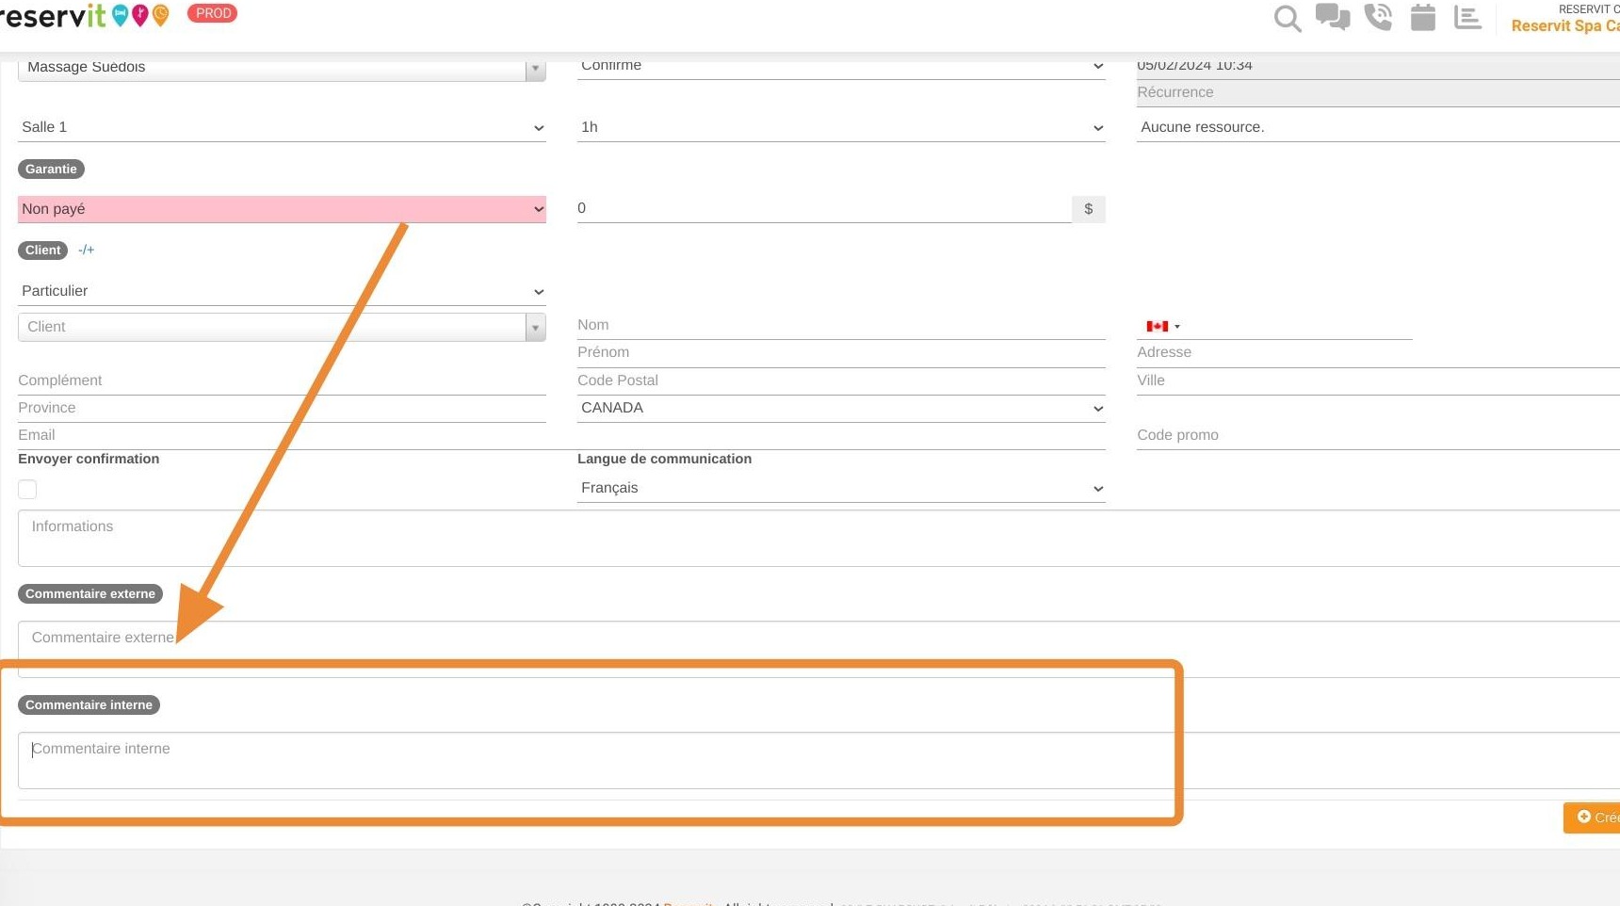
Task: Open the CANADA country dropdown
Action: pyautogui.click(x=841, y=408)
